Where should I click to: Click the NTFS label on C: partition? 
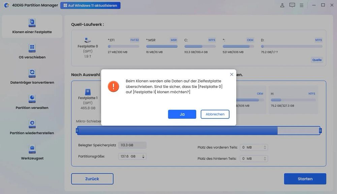coord(212,40)
